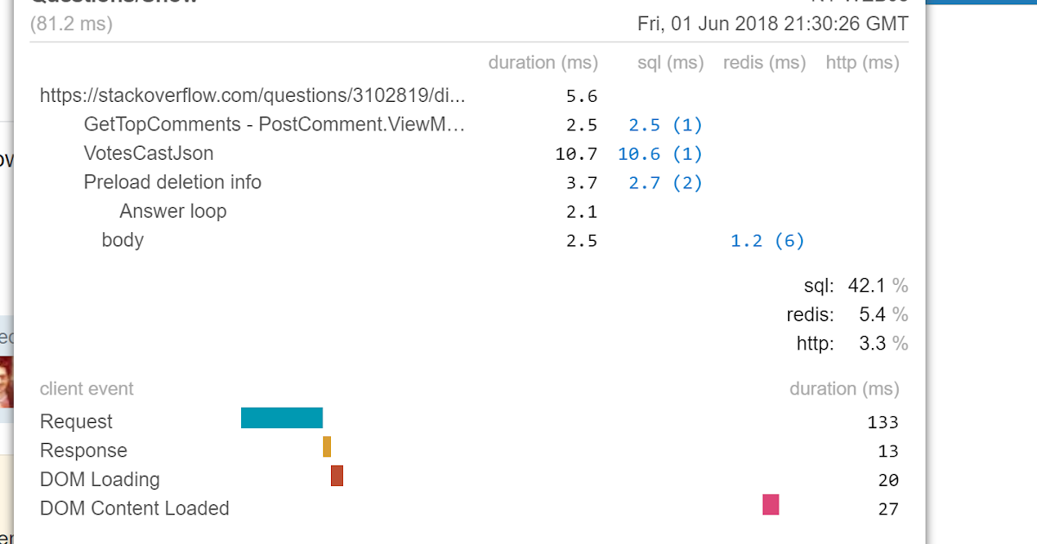
Task: Click the Response timeline bar
Action: [327, 446]
